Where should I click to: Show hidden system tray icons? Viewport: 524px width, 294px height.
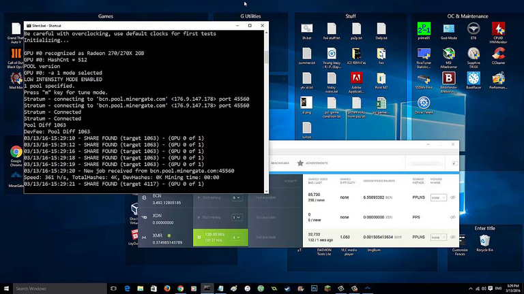pos(471,289)
